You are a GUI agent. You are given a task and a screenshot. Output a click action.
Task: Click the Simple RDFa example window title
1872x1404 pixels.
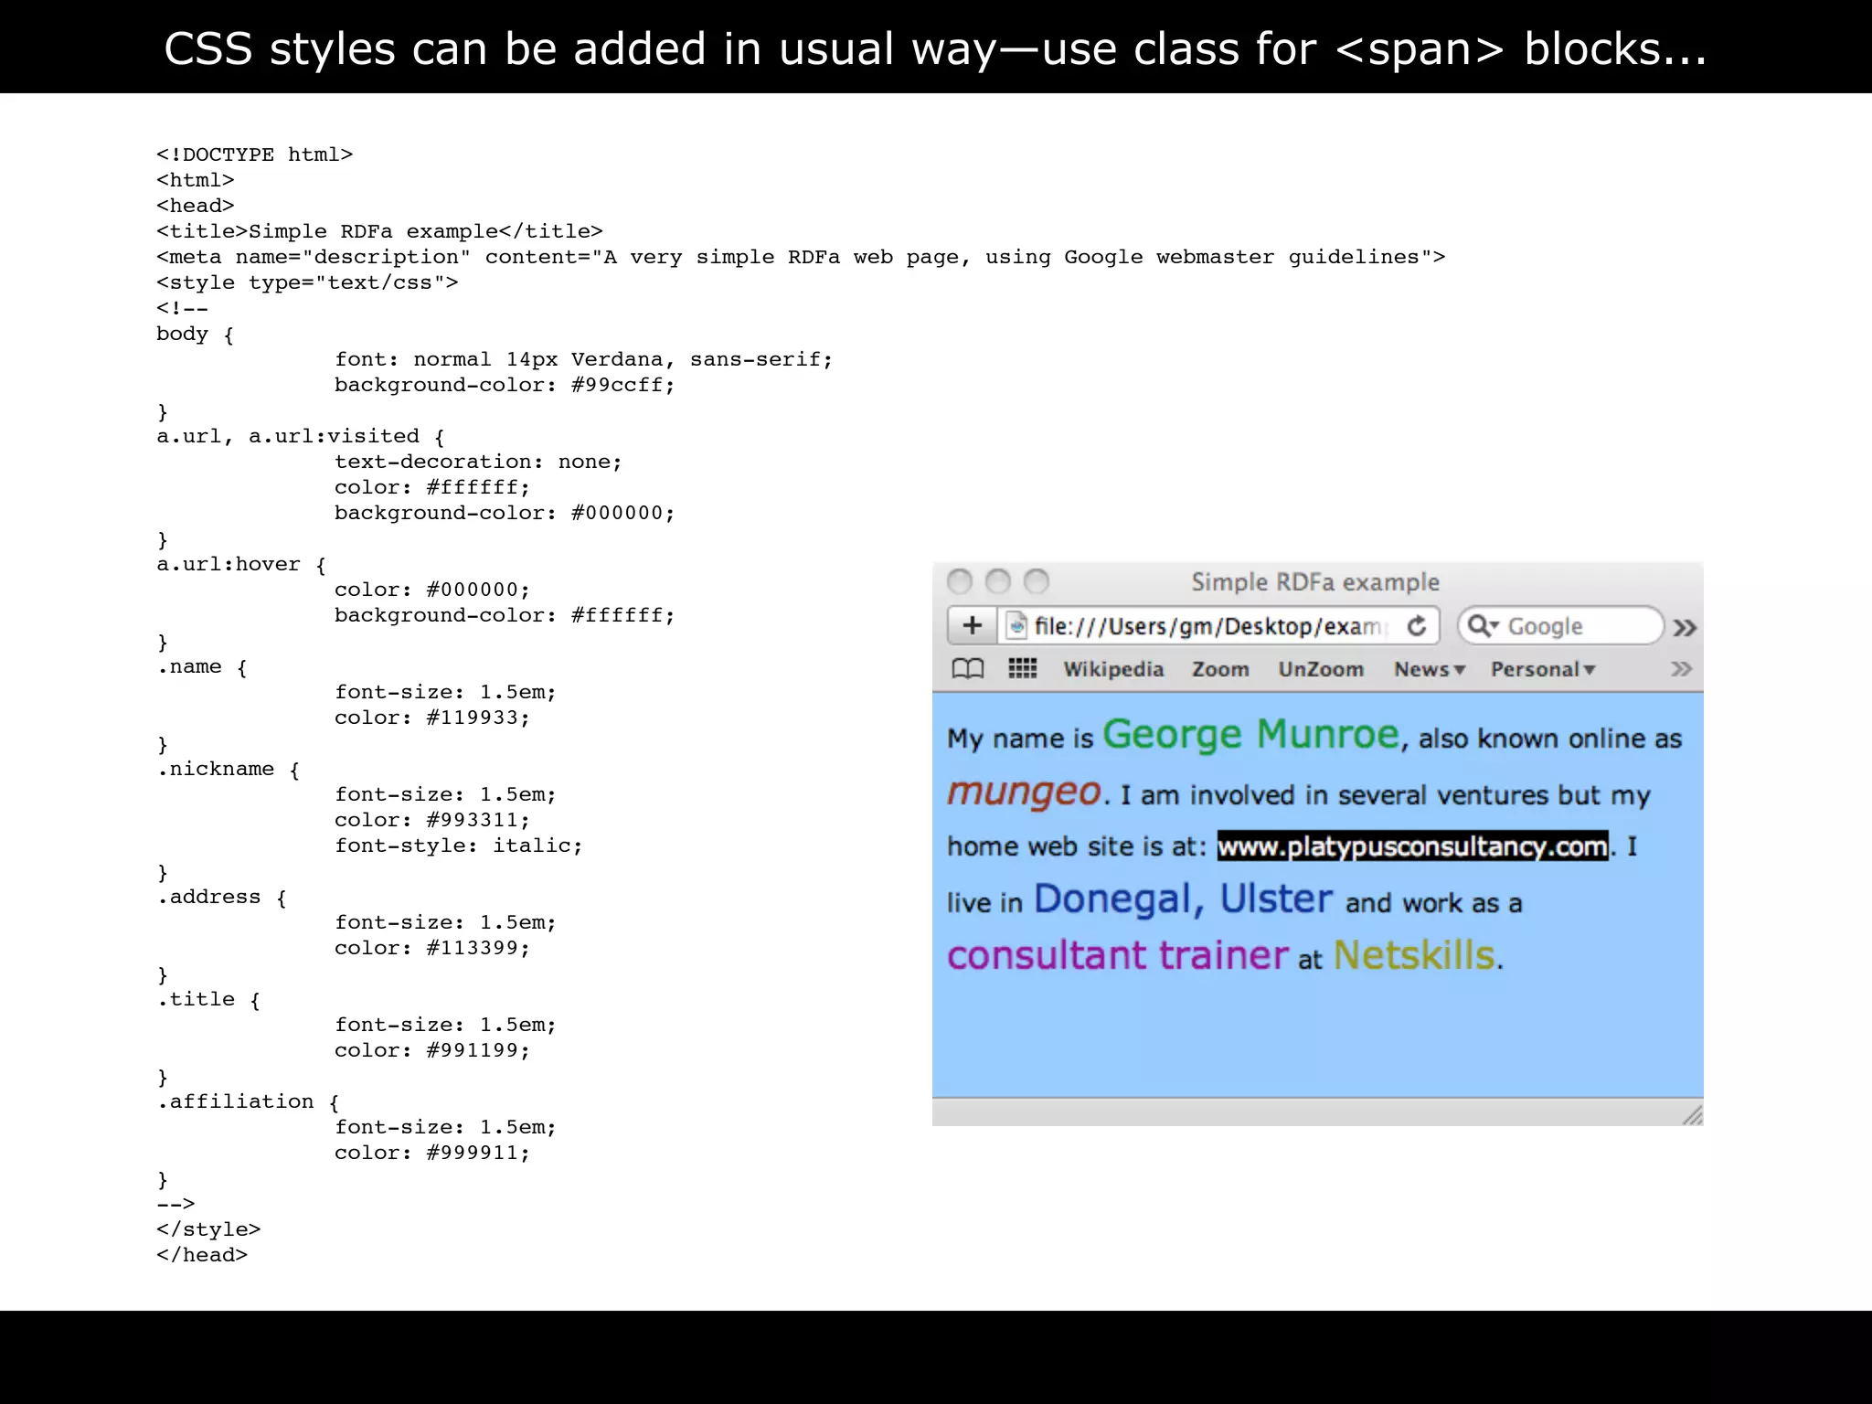1315,582
